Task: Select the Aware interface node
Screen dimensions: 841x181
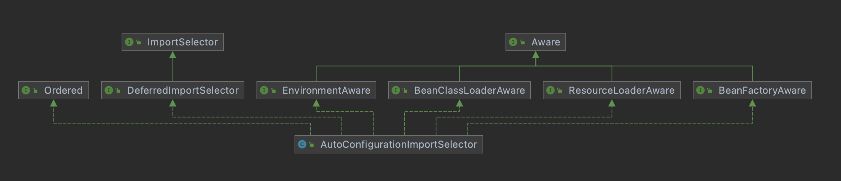Action: tap(536, 42)
